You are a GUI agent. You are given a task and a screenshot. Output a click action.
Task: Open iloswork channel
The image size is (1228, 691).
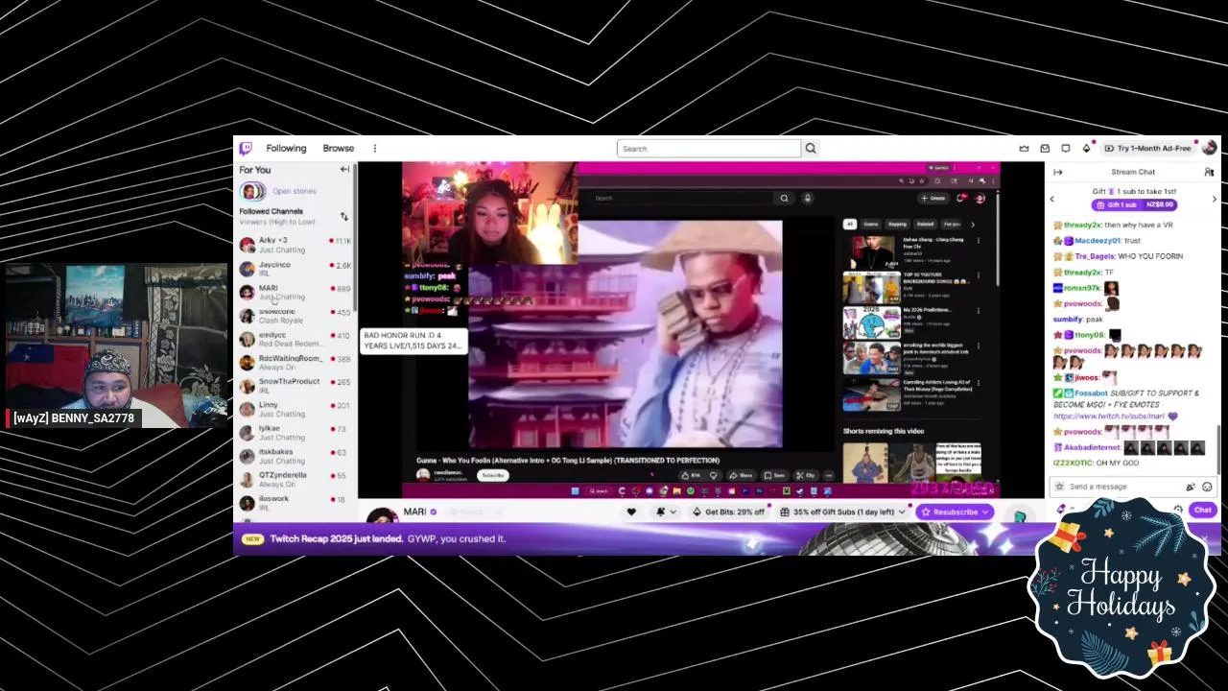coord(295,502)
